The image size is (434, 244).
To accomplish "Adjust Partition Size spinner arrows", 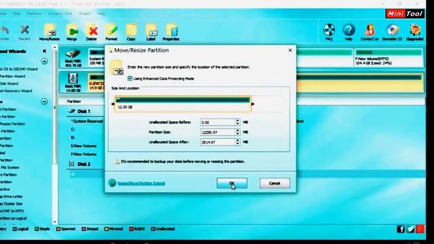I will (x=237, y=132).
